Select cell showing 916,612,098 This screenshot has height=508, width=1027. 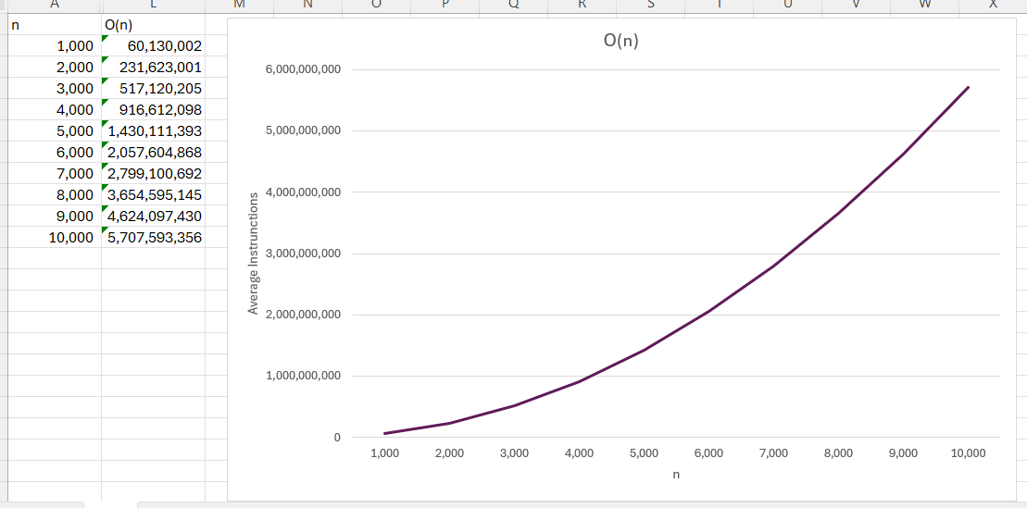point(154,110)
